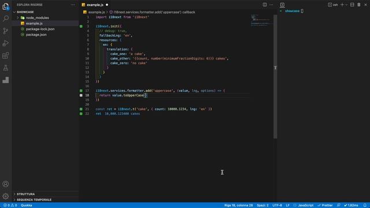This screenshot has width=370, height=208.
Task: Click the feedback icon in status bar
Action: [x=339, y=205]
